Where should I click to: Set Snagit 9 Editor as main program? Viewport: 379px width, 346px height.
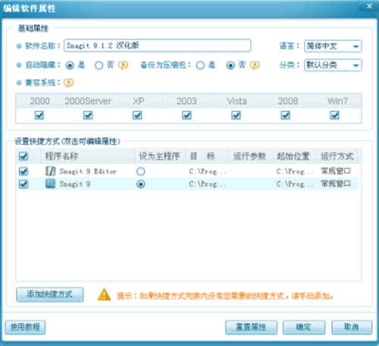tap(141, 171)
